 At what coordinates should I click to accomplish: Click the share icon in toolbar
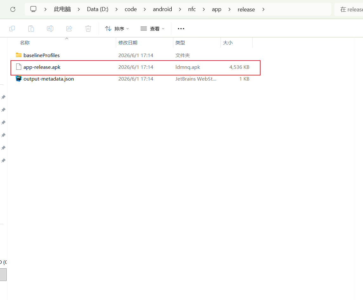pyautogui.click(x=69, y=29)
